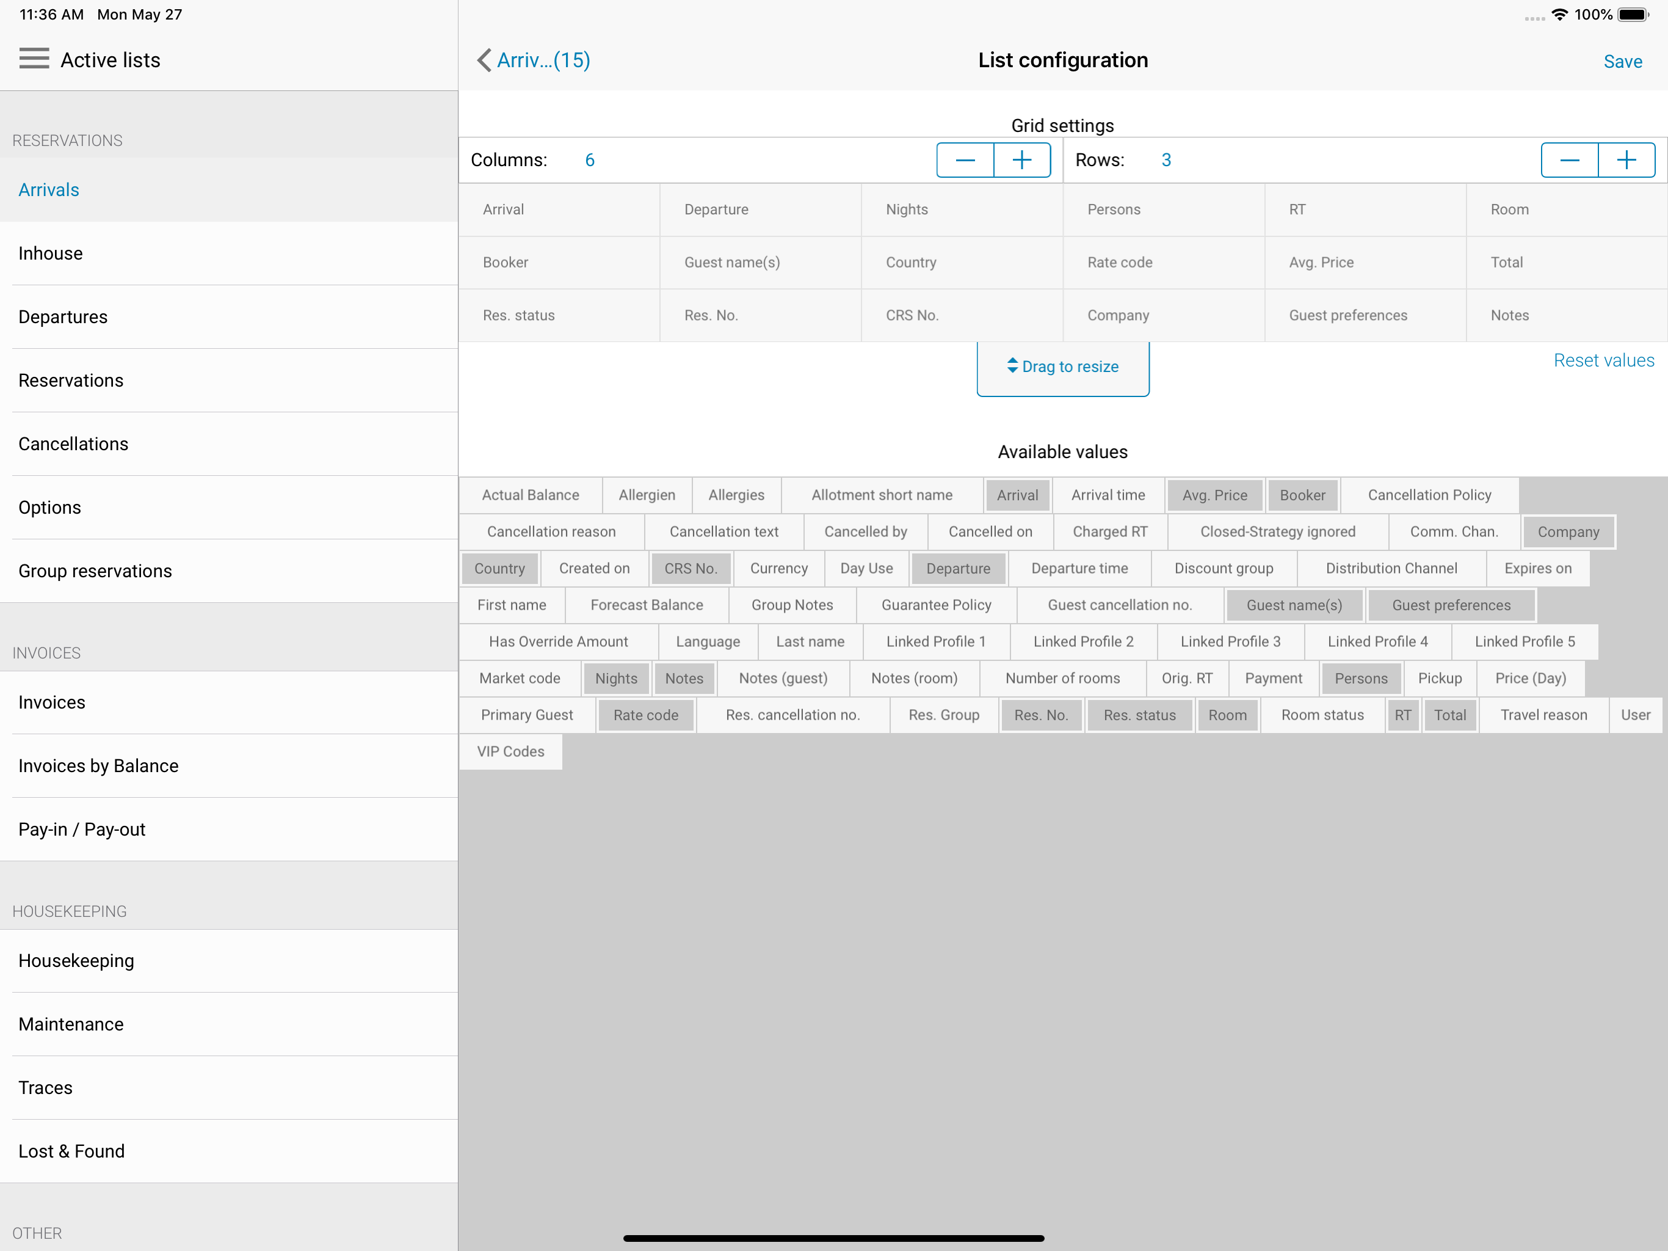The height and width of the screenshot is (1251, 1668).
Task: Select the Room status value chip
Action: click(x=1322, y=715)
